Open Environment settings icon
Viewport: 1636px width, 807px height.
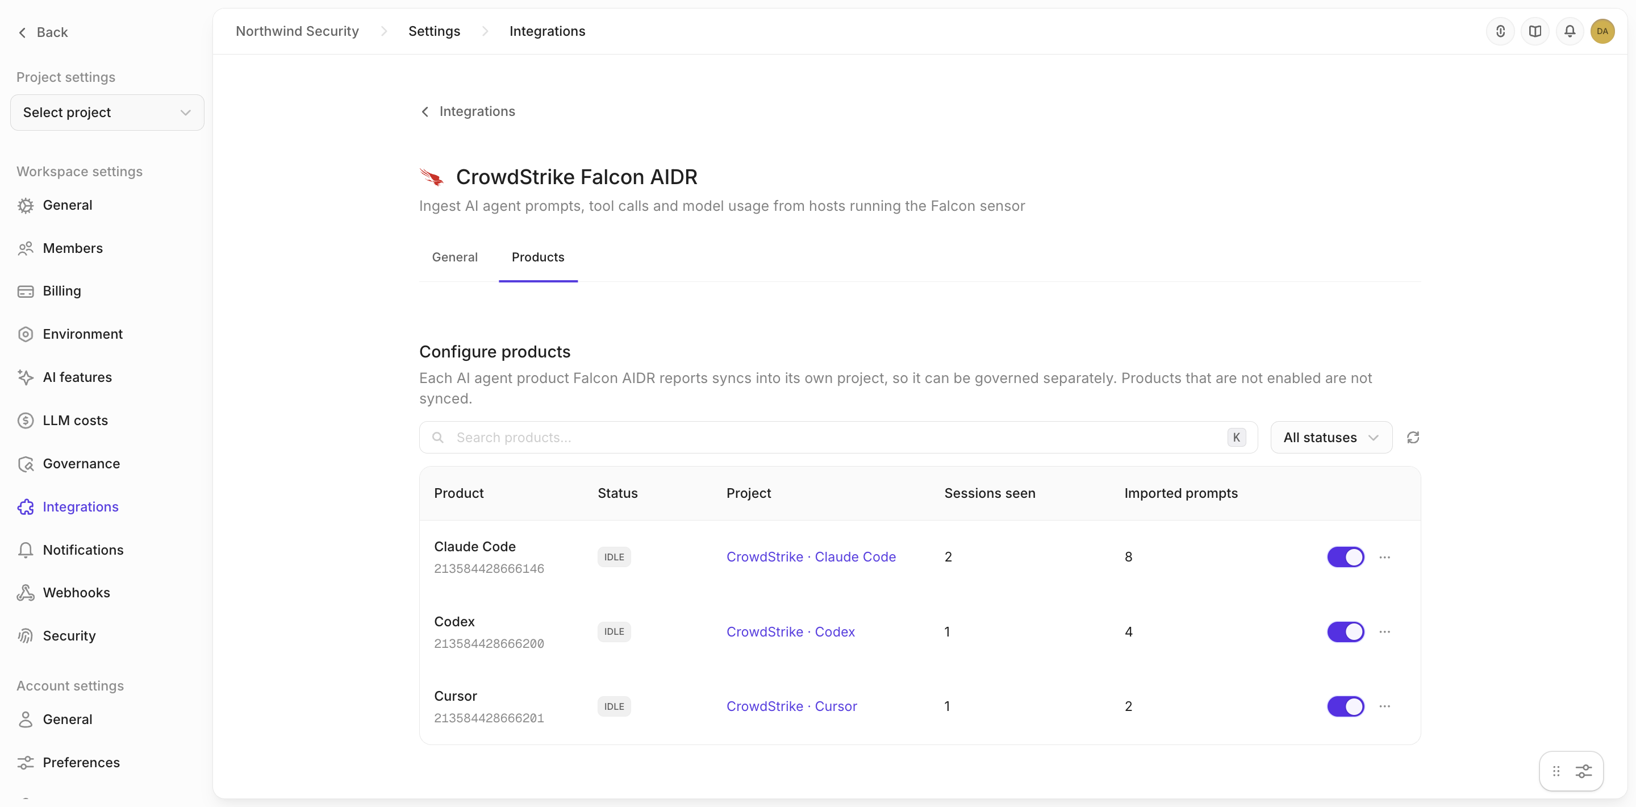26,334
